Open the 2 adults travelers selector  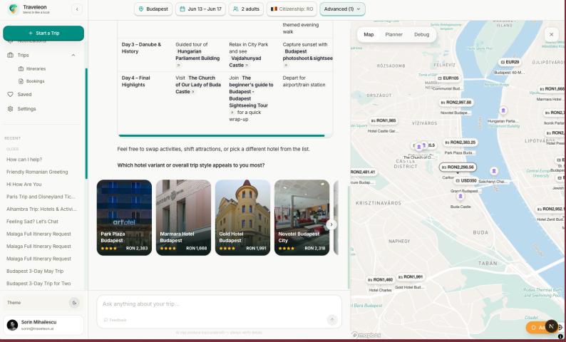(x=246, y=9)
